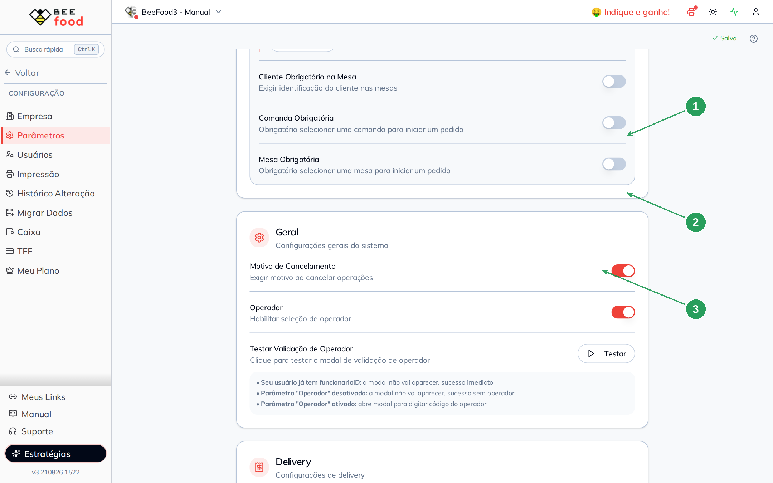Click the TEF card icon
The height and width of the screenshot is (483, 773).
click(x=10, y=251)
